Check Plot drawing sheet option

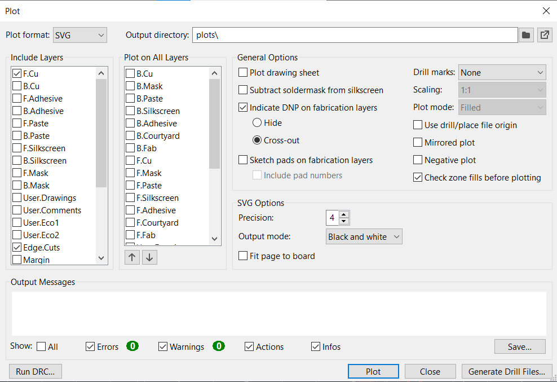[x=243, y=73]
